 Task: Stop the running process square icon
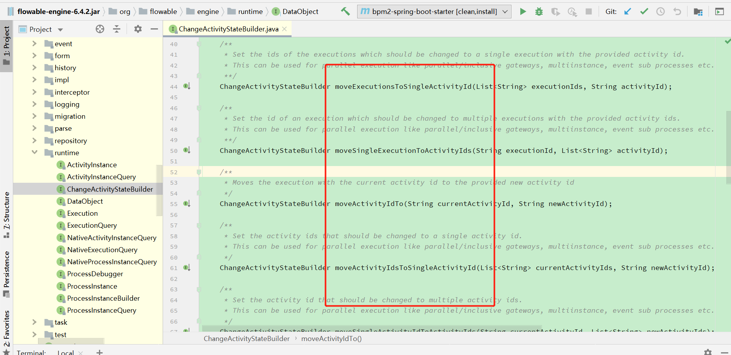click(x=589, y=12)
